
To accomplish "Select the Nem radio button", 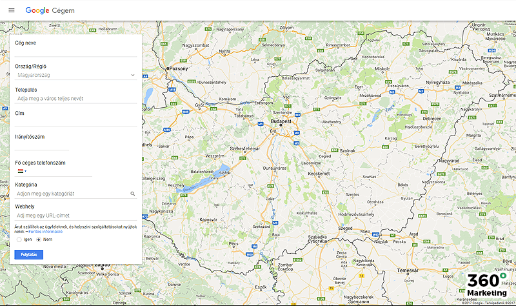I will (x=39, y=240).
